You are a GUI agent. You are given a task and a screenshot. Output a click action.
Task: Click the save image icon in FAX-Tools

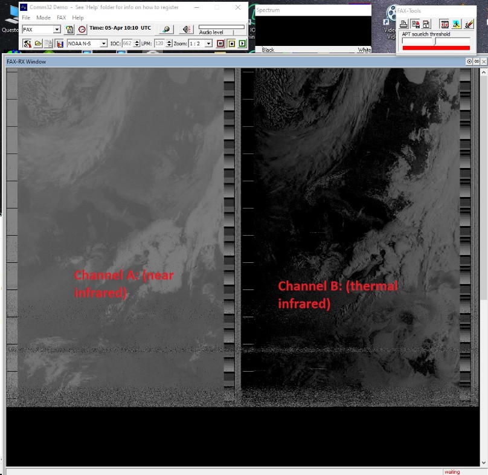(415, 24)
